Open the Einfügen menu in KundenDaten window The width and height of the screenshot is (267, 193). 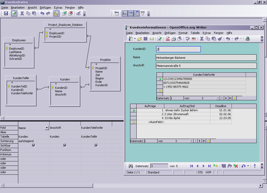point(45,8)
